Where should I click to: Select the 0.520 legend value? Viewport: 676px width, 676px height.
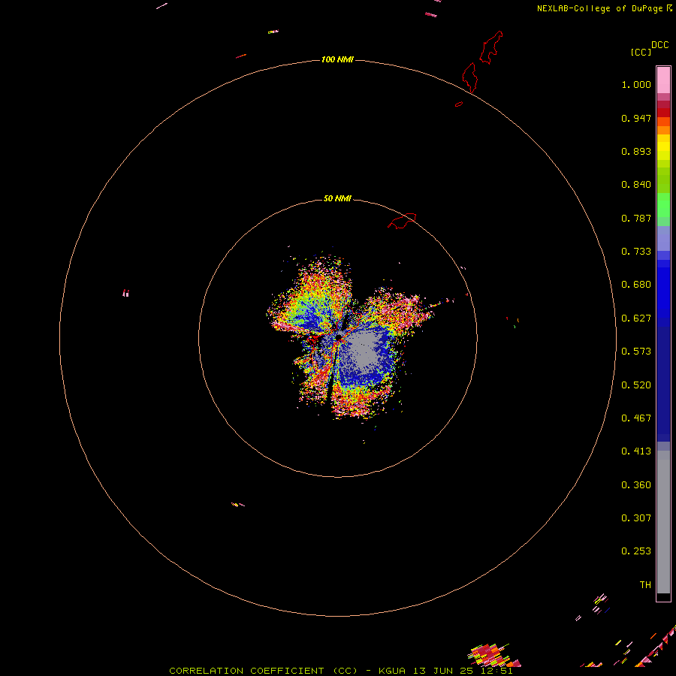636,385
